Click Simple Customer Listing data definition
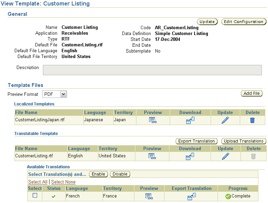This screenshot has width=268, height=203. pyautogui.click(x=181, y=34)
